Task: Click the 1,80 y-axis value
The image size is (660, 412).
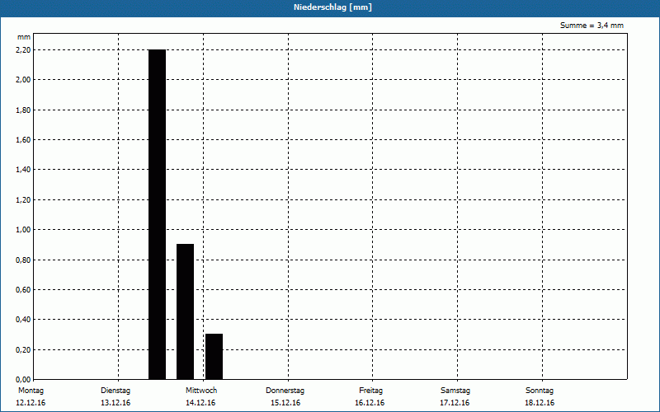Action: (x=23, y=110)
